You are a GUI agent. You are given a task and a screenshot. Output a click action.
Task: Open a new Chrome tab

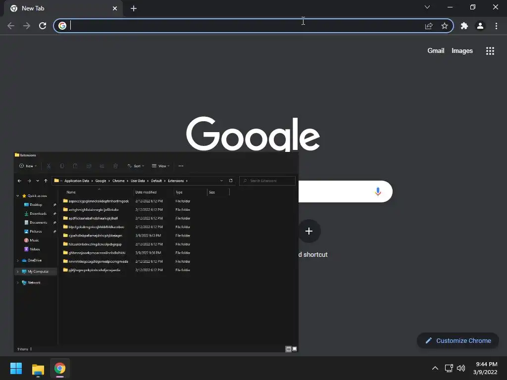tap(134, 8)
